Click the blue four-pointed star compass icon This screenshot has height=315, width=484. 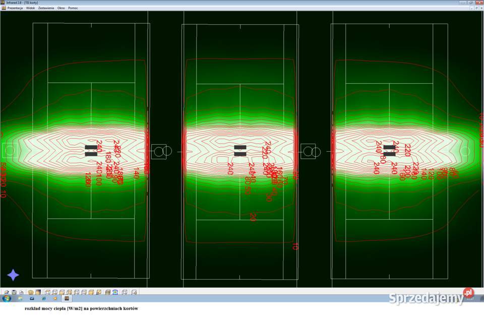(x=13, y=275)
